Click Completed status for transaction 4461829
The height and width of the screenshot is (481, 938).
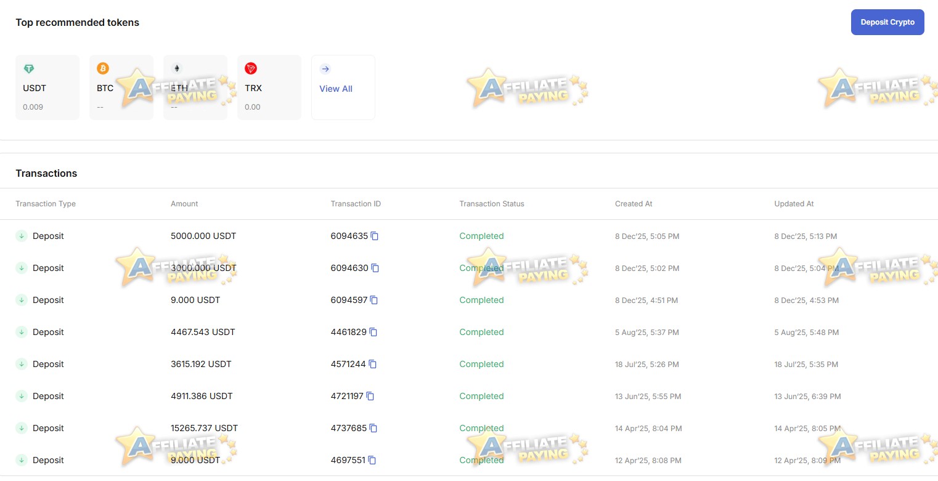[481, 332]
